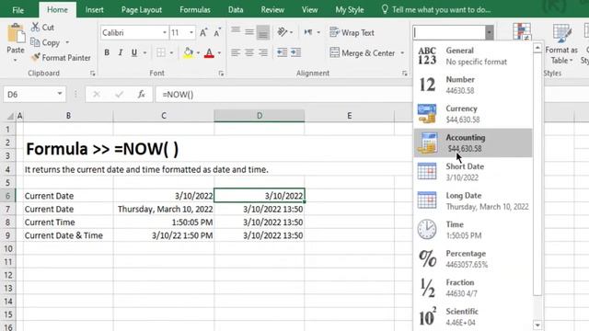The image size is (589, 331).
Task: Click the Conditional Formatting icon
Action: (522, 31)
